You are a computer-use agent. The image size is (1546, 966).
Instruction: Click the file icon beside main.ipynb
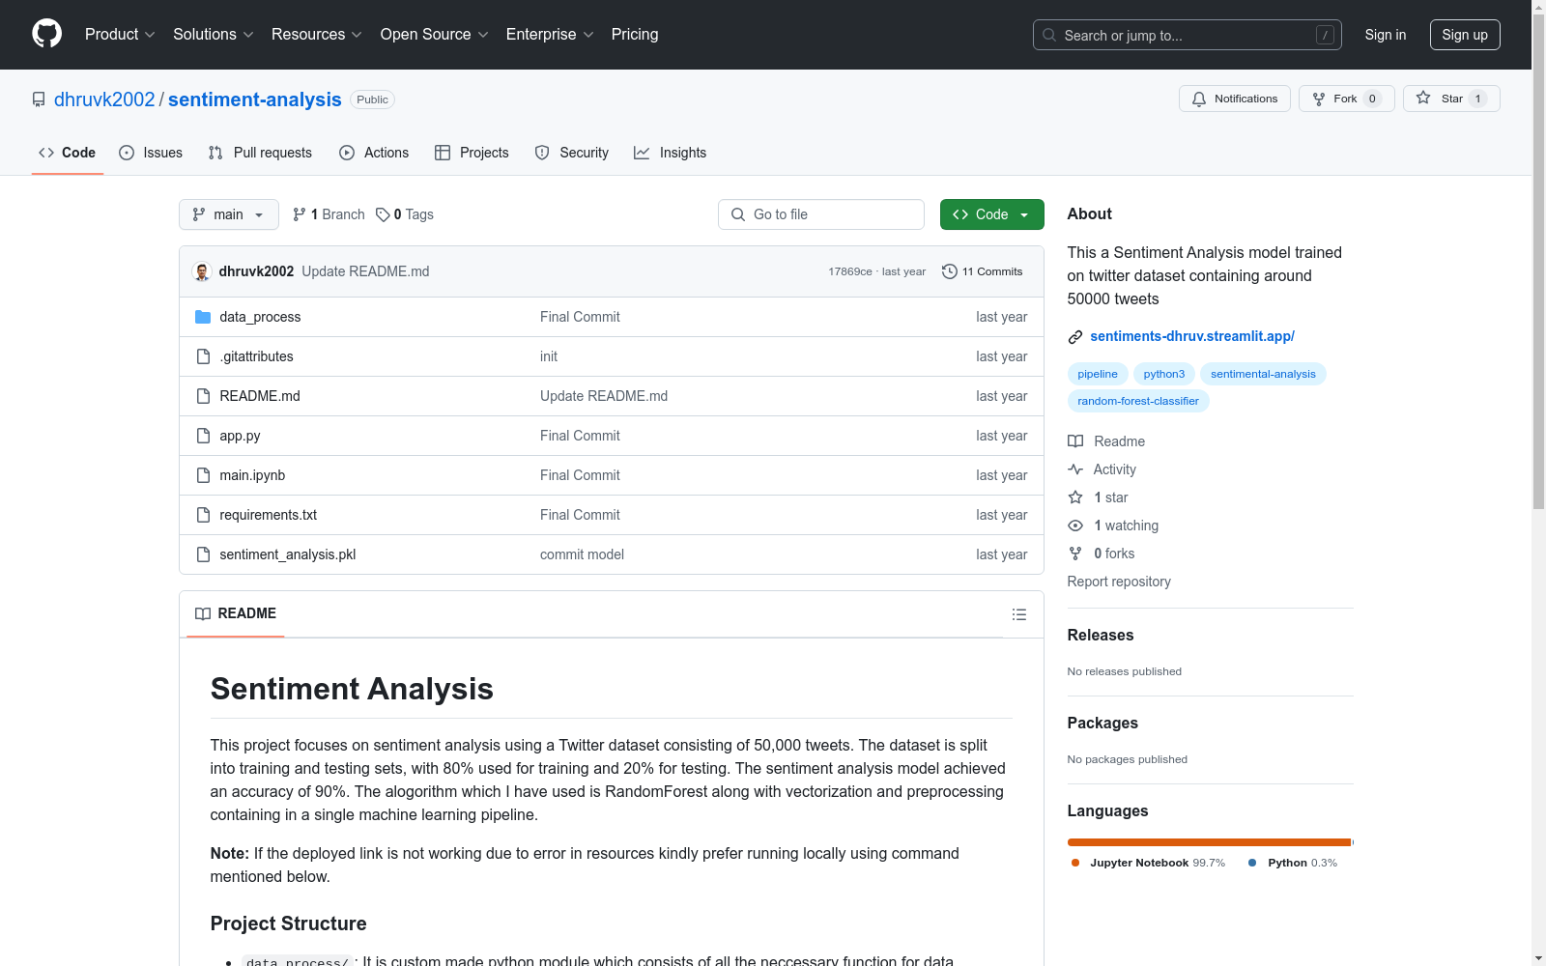203,475
